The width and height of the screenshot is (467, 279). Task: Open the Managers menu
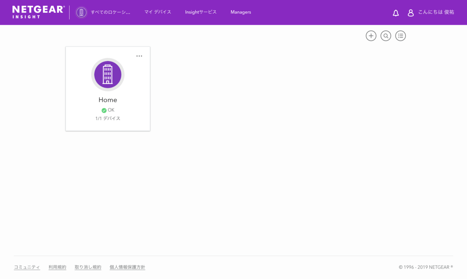(x=241, y=12)
